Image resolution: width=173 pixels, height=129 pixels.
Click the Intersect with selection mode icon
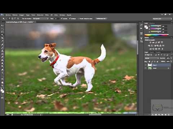[18, 19]
